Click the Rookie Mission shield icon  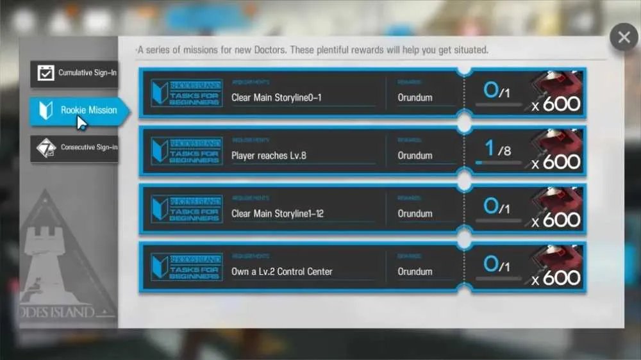(46, 110)
